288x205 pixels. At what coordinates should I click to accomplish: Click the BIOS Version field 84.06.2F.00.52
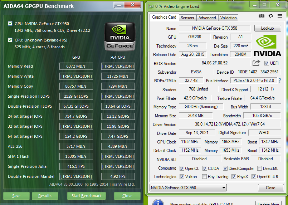coord(215,63)
